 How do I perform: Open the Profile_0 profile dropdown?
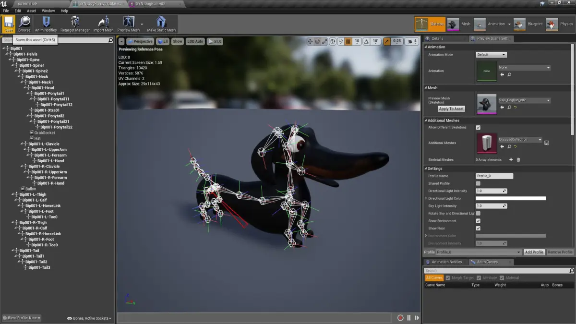point(478,252)
